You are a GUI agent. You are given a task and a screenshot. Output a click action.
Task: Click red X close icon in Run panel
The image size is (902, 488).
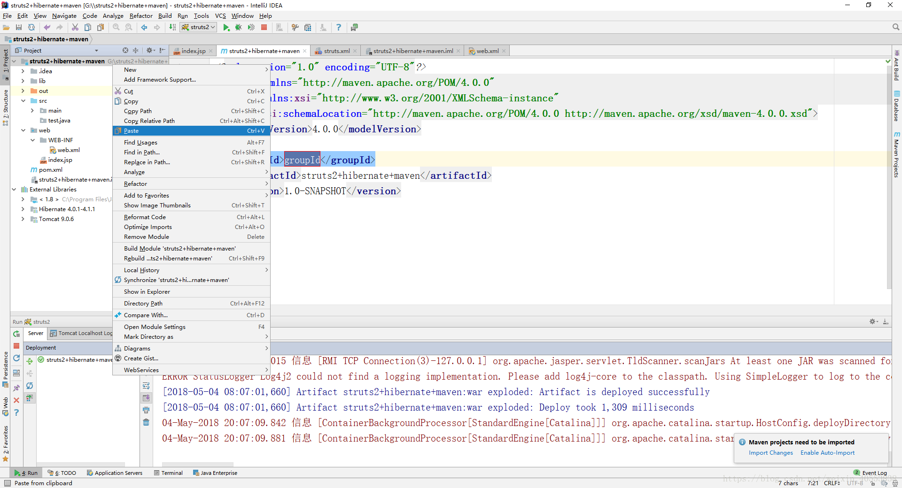[x=16, y=400]
